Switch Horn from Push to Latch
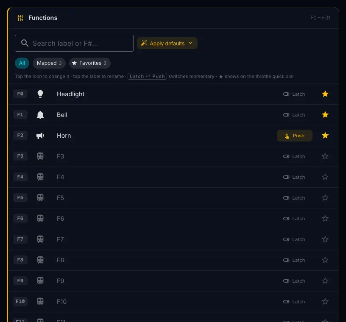This screenshot has height=322, width=346. [294, 136]
